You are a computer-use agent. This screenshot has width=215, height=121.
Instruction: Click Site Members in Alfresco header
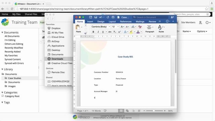click(x=188, y=23)
